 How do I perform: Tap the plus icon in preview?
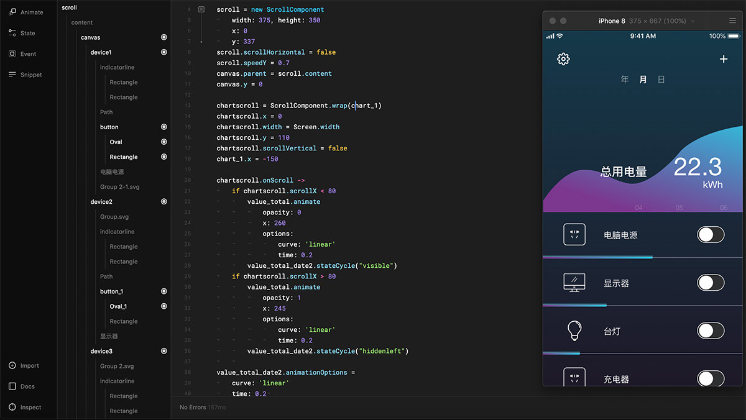(x=724, y=59)
